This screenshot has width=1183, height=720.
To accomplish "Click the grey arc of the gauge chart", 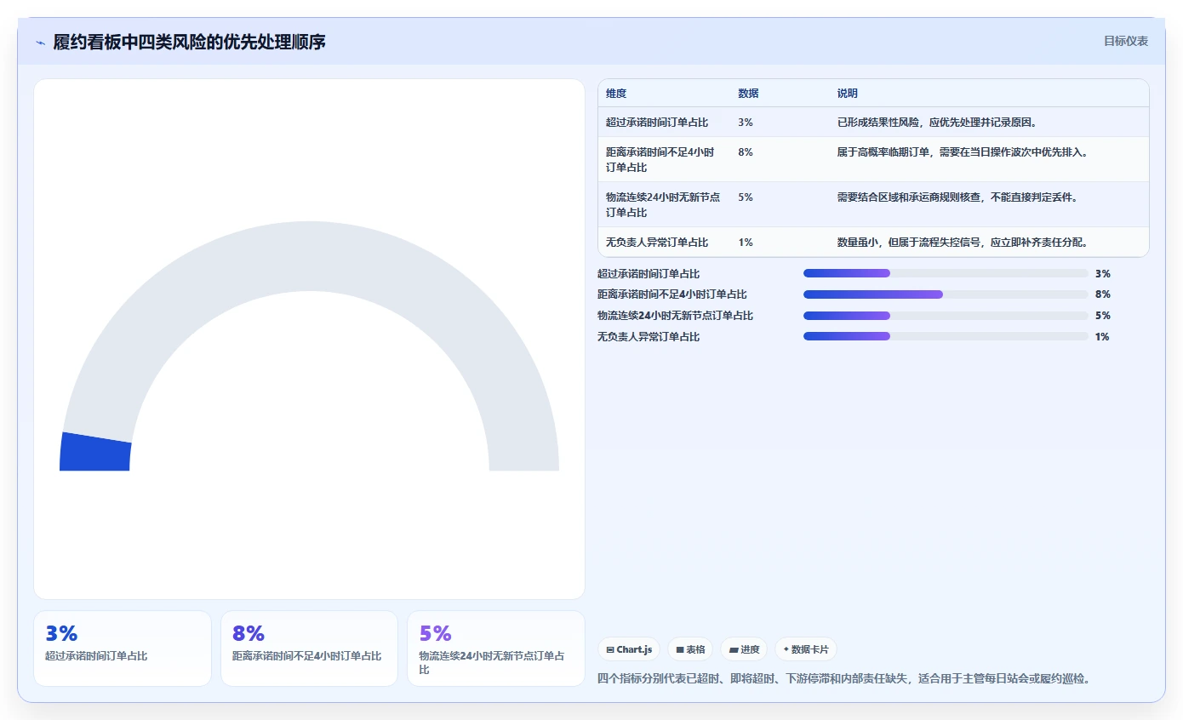I will point(309,255).
